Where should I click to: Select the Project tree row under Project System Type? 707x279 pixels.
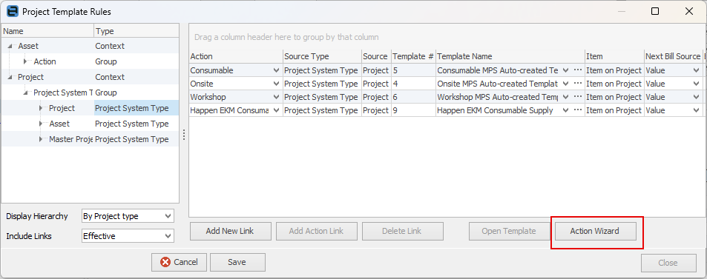click(x=91, y=108)
